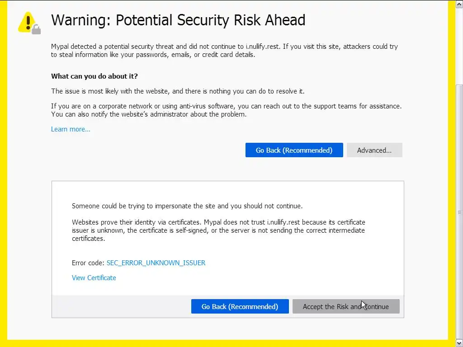The height and width of the screenshot is (347, 463).
Task: Open the View Certificate link
Action: pyautogui.click(x=94, y=277)
